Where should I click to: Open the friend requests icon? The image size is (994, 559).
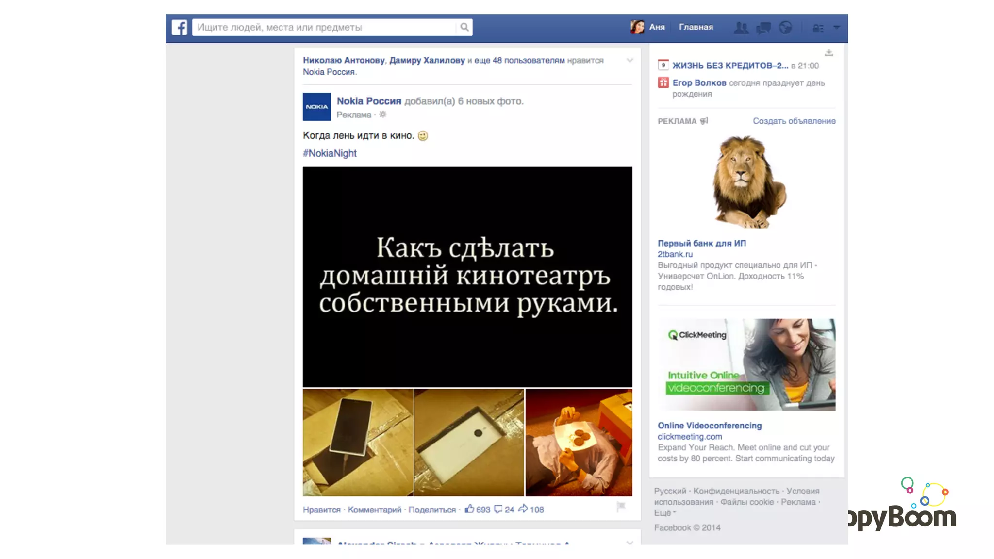point(741,28)
